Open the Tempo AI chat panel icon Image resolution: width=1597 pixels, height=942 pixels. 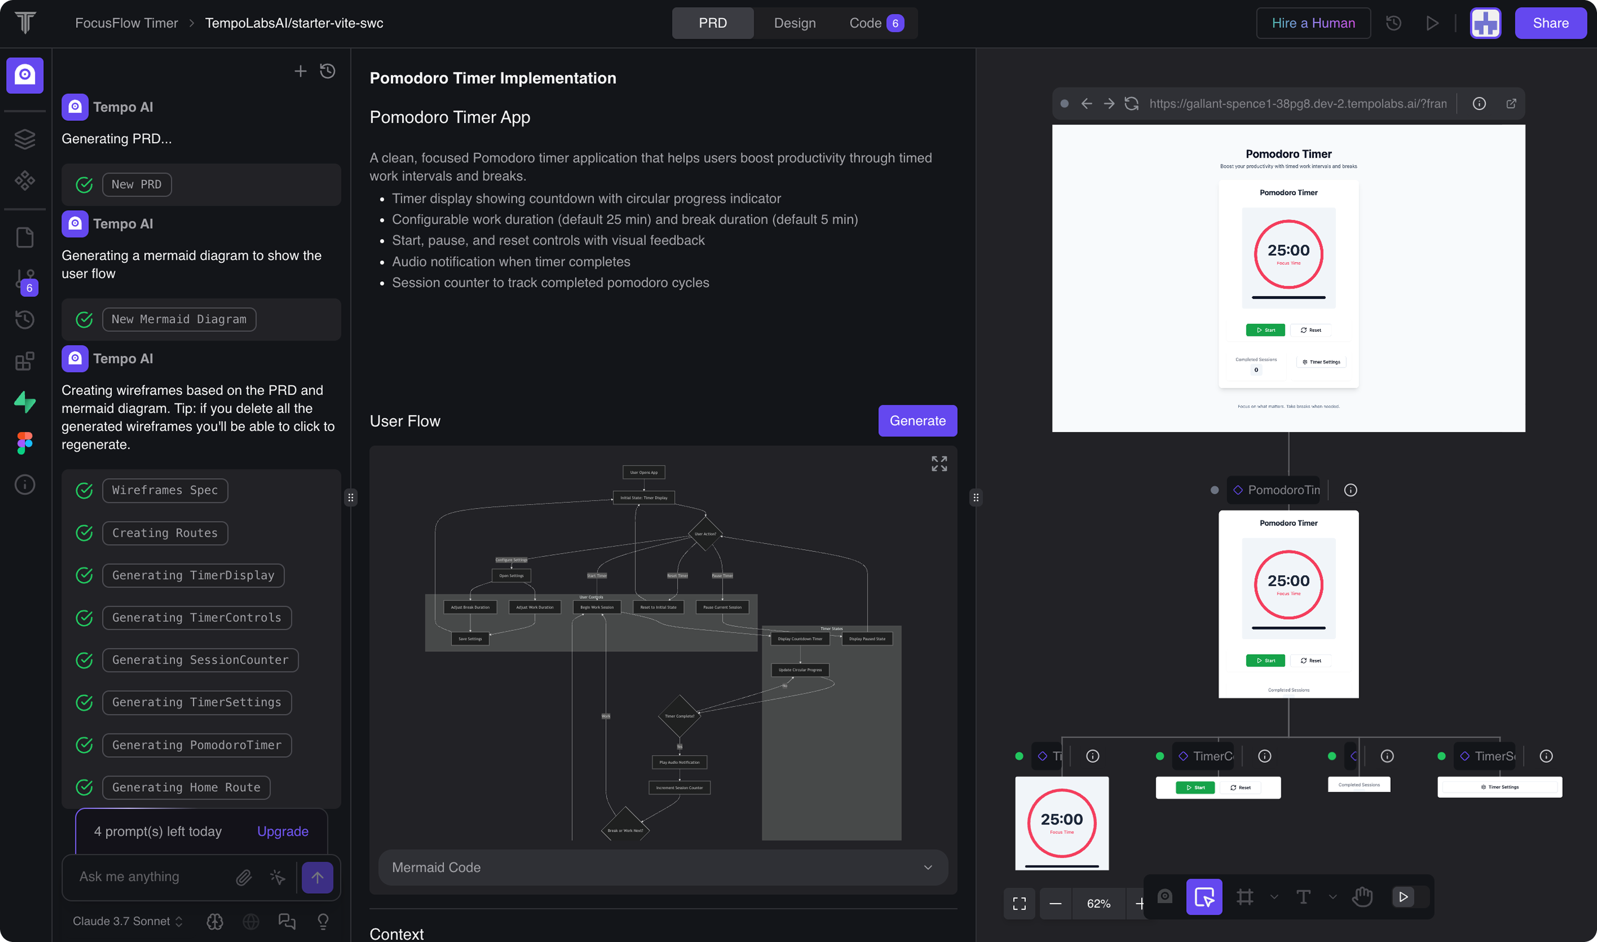pyautogui.click(x=25, y=75)
